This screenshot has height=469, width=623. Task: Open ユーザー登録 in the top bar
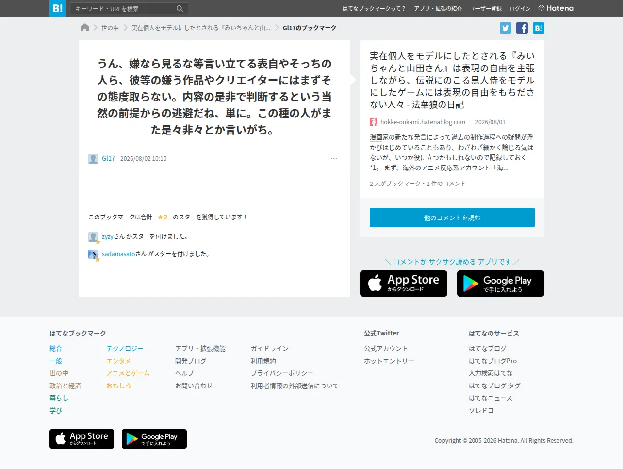tap(486, 9)
